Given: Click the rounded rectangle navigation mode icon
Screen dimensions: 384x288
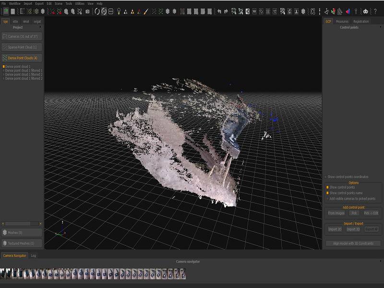Looking at the screenshot, I should pyautogui.click(x=111, y=12).
